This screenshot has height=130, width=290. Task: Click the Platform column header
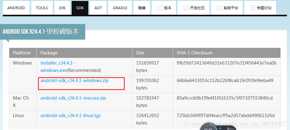(23, 53)
